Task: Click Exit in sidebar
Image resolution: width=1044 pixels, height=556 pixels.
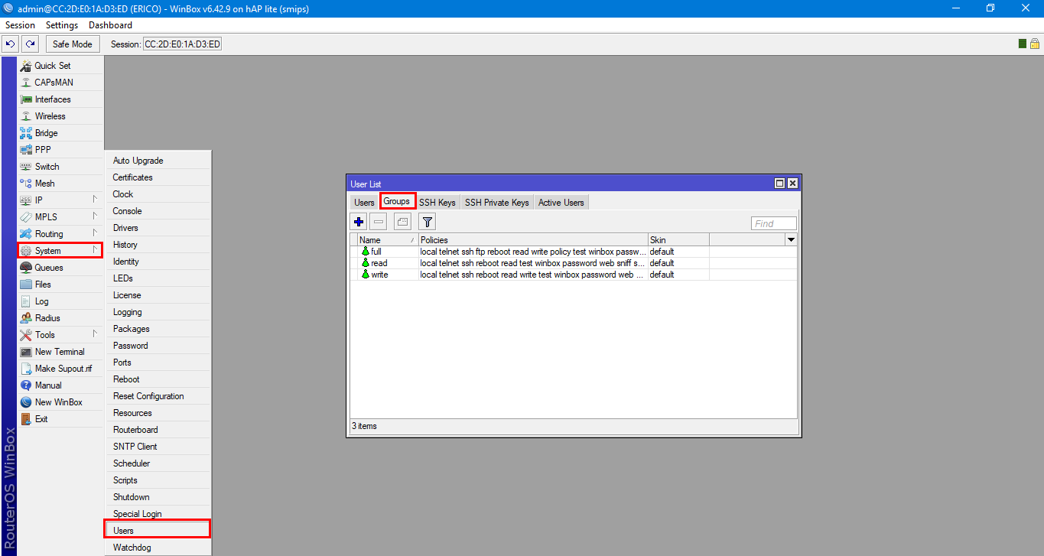Action: pyautogui.click(x=60, y=419)
